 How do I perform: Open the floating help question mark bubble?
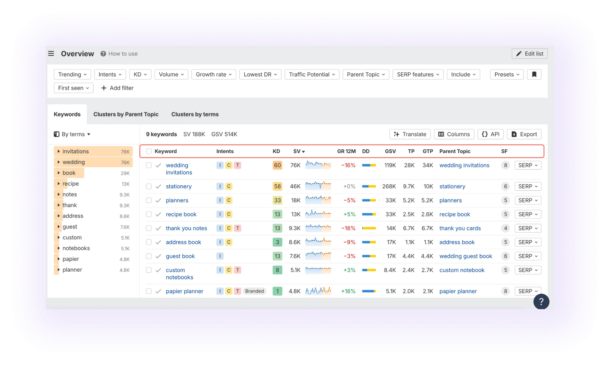tap(542, 302)
